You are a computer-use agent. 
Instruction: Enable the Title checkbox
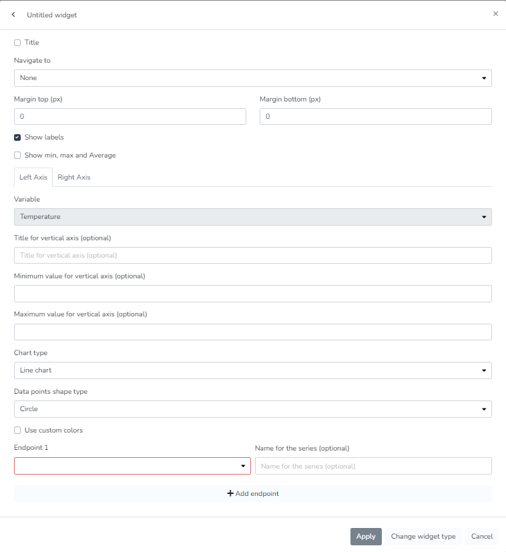tap(17, 43)
